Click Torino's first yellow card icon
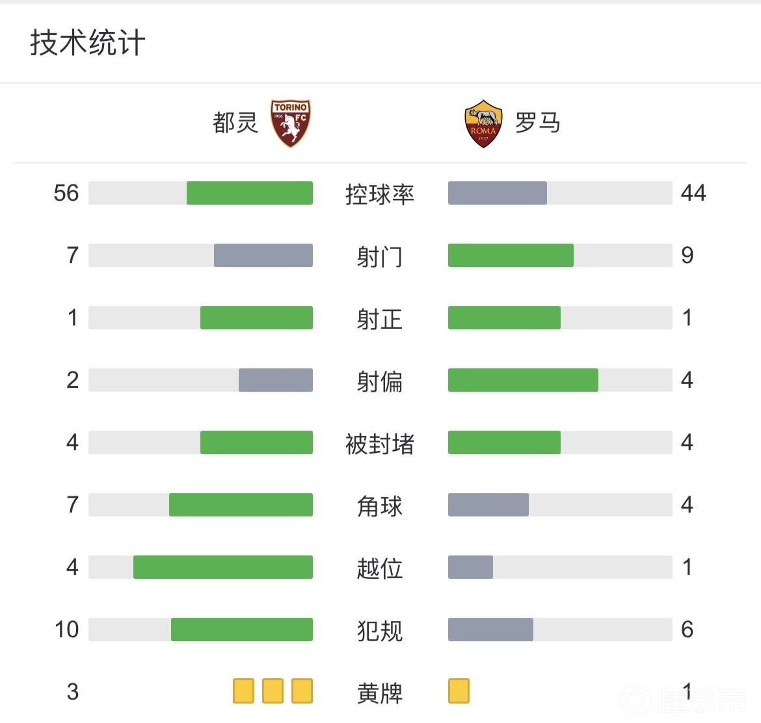Viewport: 761px width, 723px height. 243,691
